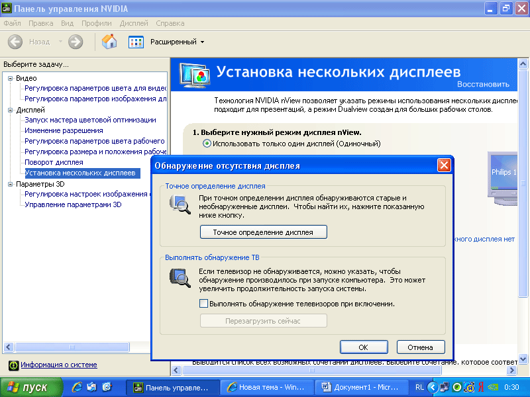Switch to Документ1 Word taskbar button
Viewport: 530px width, 397px height.
361,387
